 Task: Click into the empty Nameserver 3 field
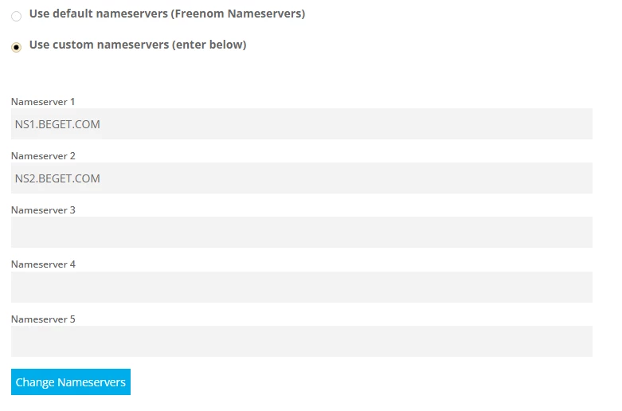(x=302, y=232)
